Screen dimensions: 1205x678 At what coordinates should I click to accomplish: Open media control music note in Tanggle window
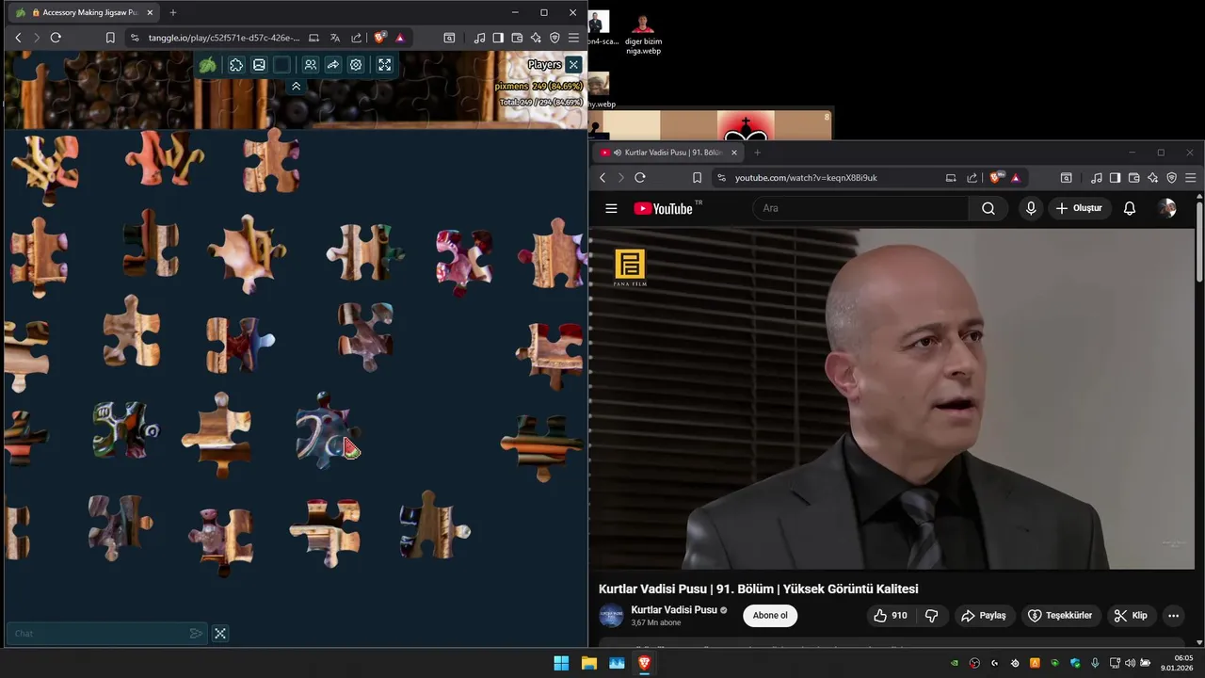480,38
